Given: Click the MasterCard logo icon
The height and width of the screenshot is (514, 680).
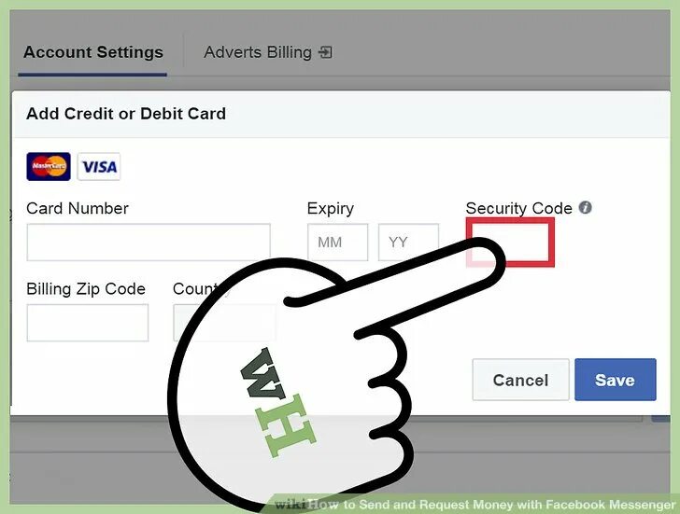Looking at the screenshot, I should [49, 166].
